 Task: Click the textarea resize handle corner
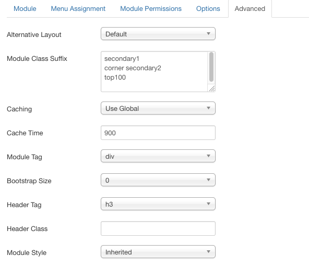click(212, 88)
